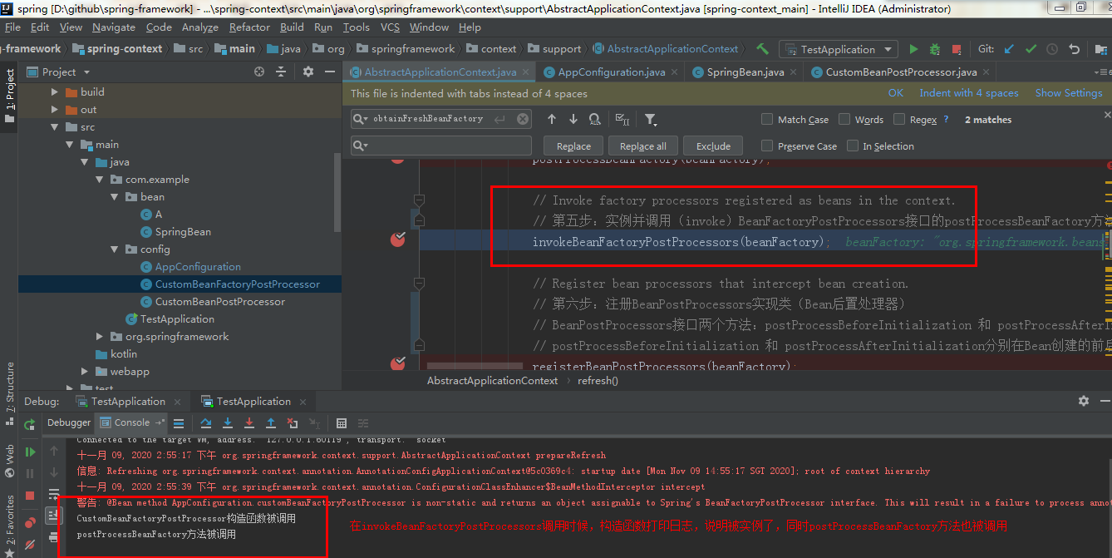The height and width of the screenshot is (558, 1112).
Task: Click Step Over debug icon
Action: click(205, 423)
